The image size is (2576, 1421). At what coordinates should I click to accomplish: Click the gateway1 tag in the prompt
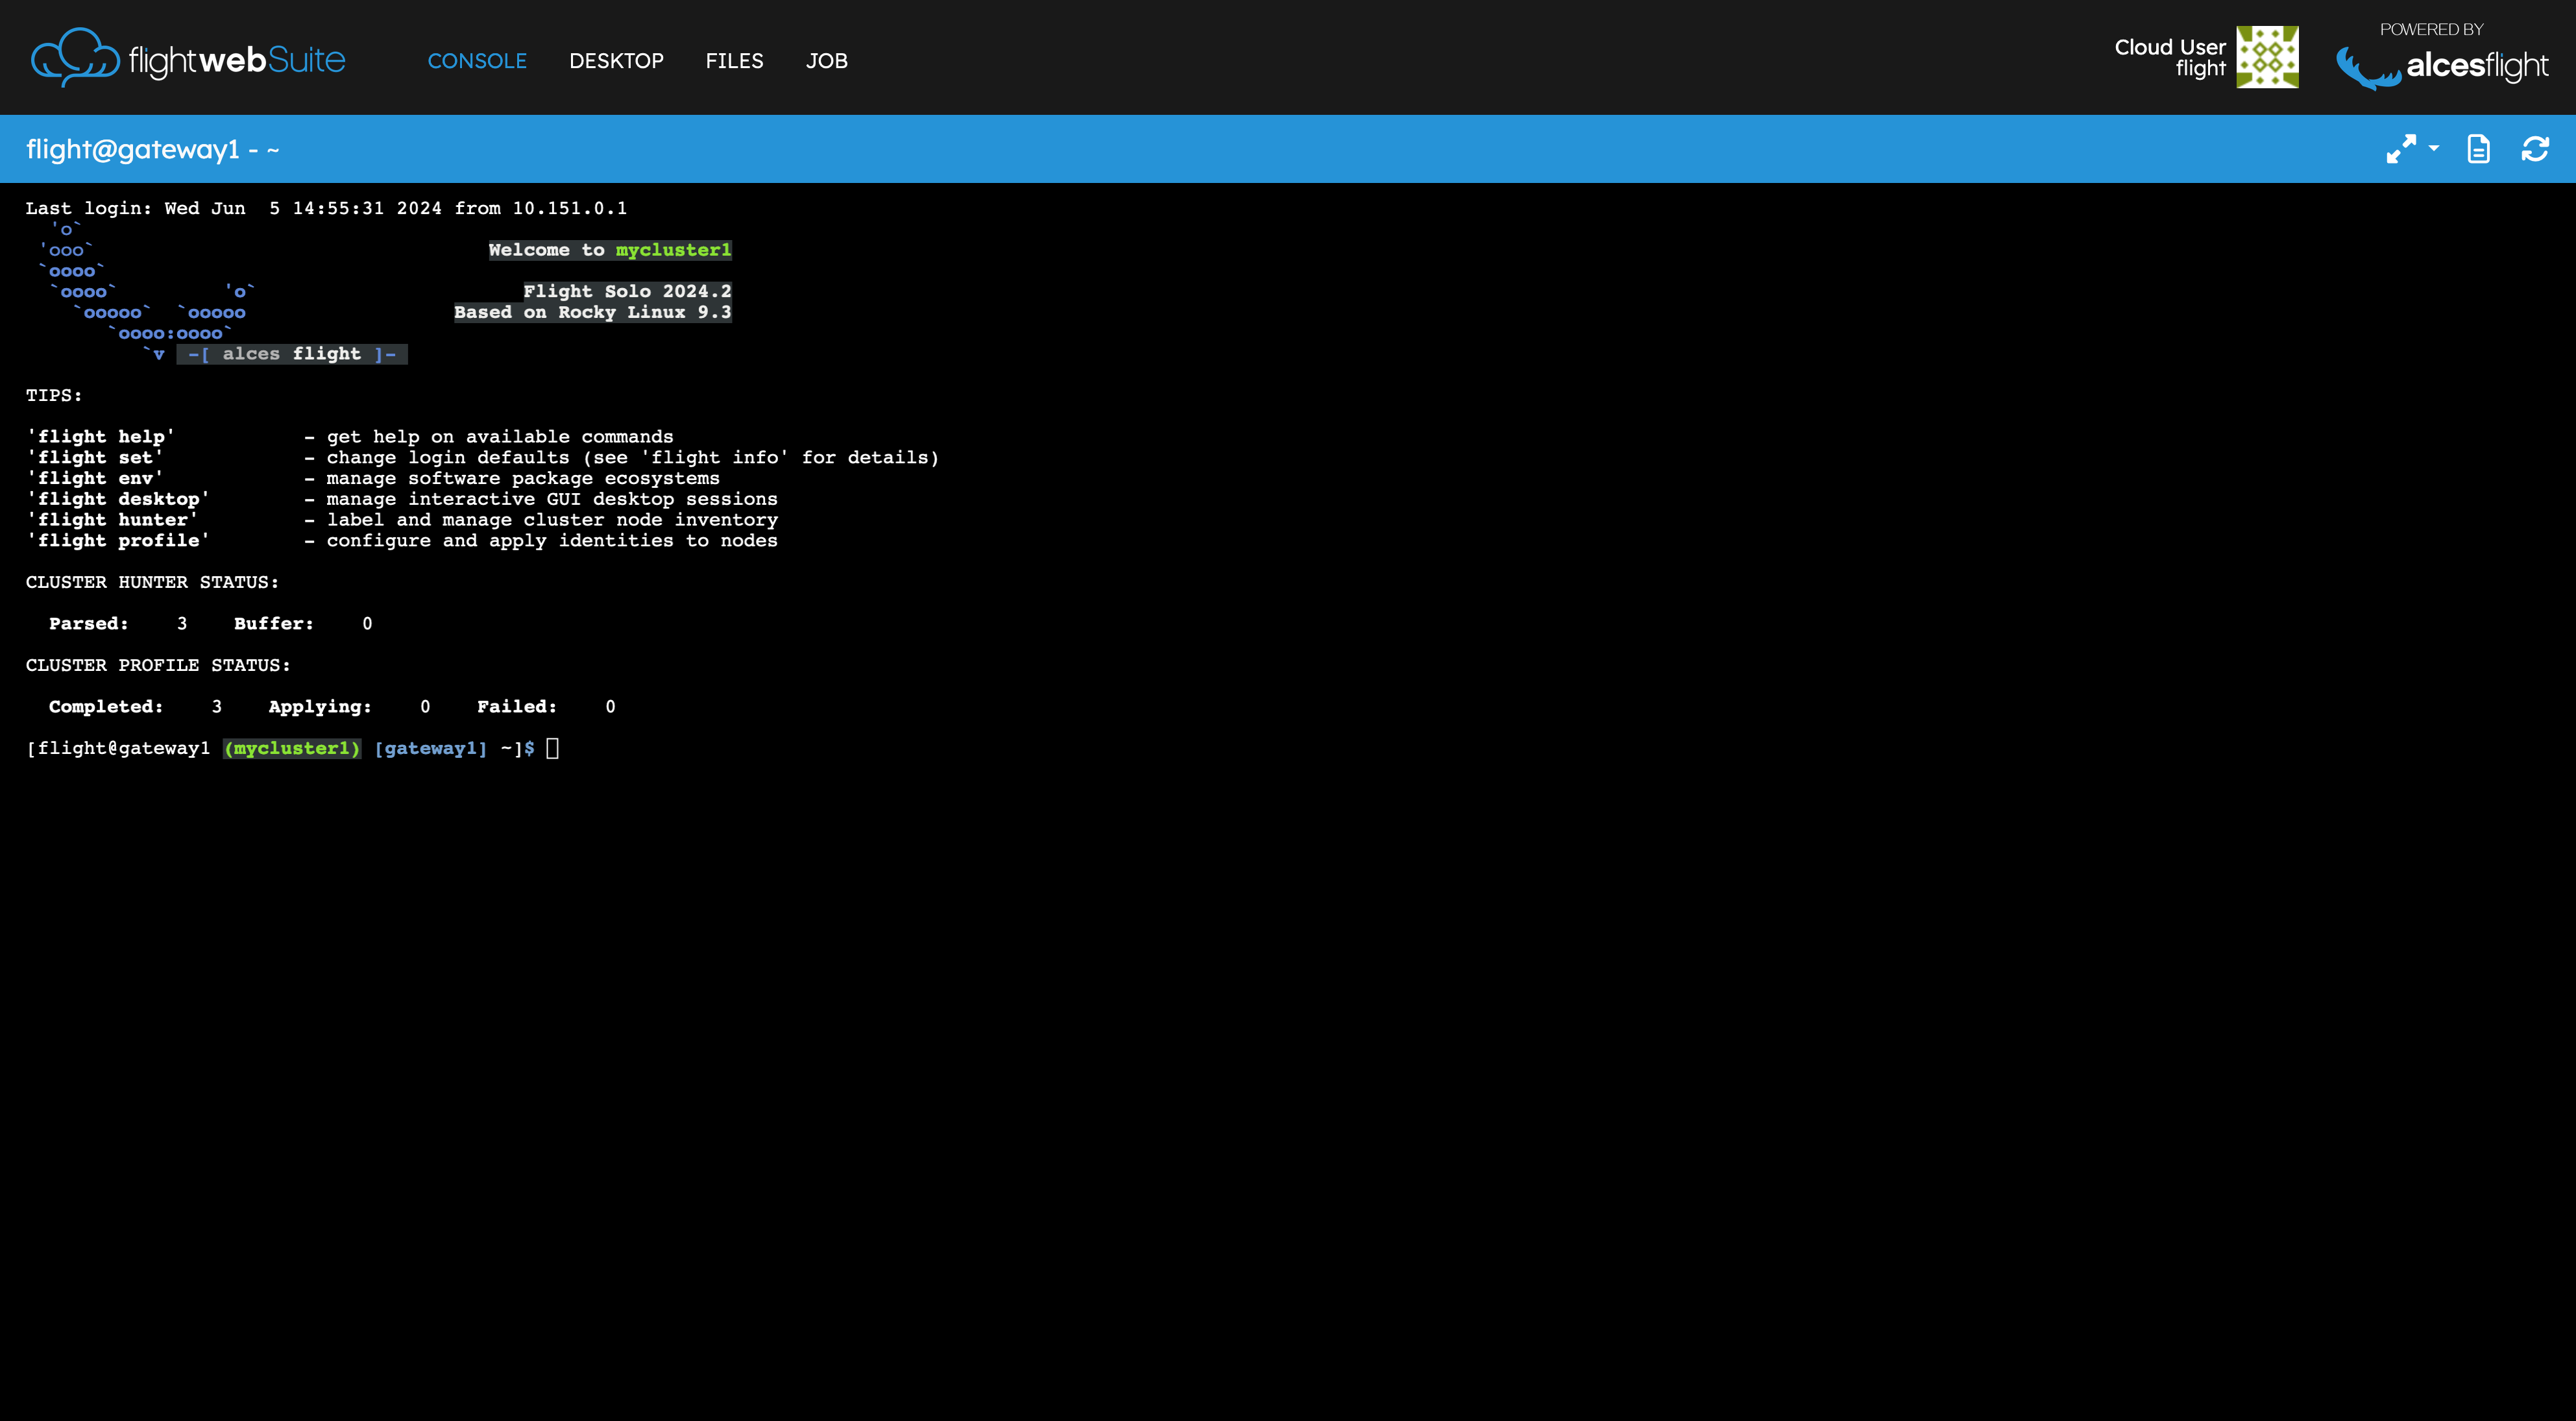[430, 747]
